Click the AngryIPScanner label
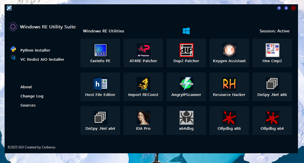The height and width of the screenshot is (163, 304). pos(186,95)
